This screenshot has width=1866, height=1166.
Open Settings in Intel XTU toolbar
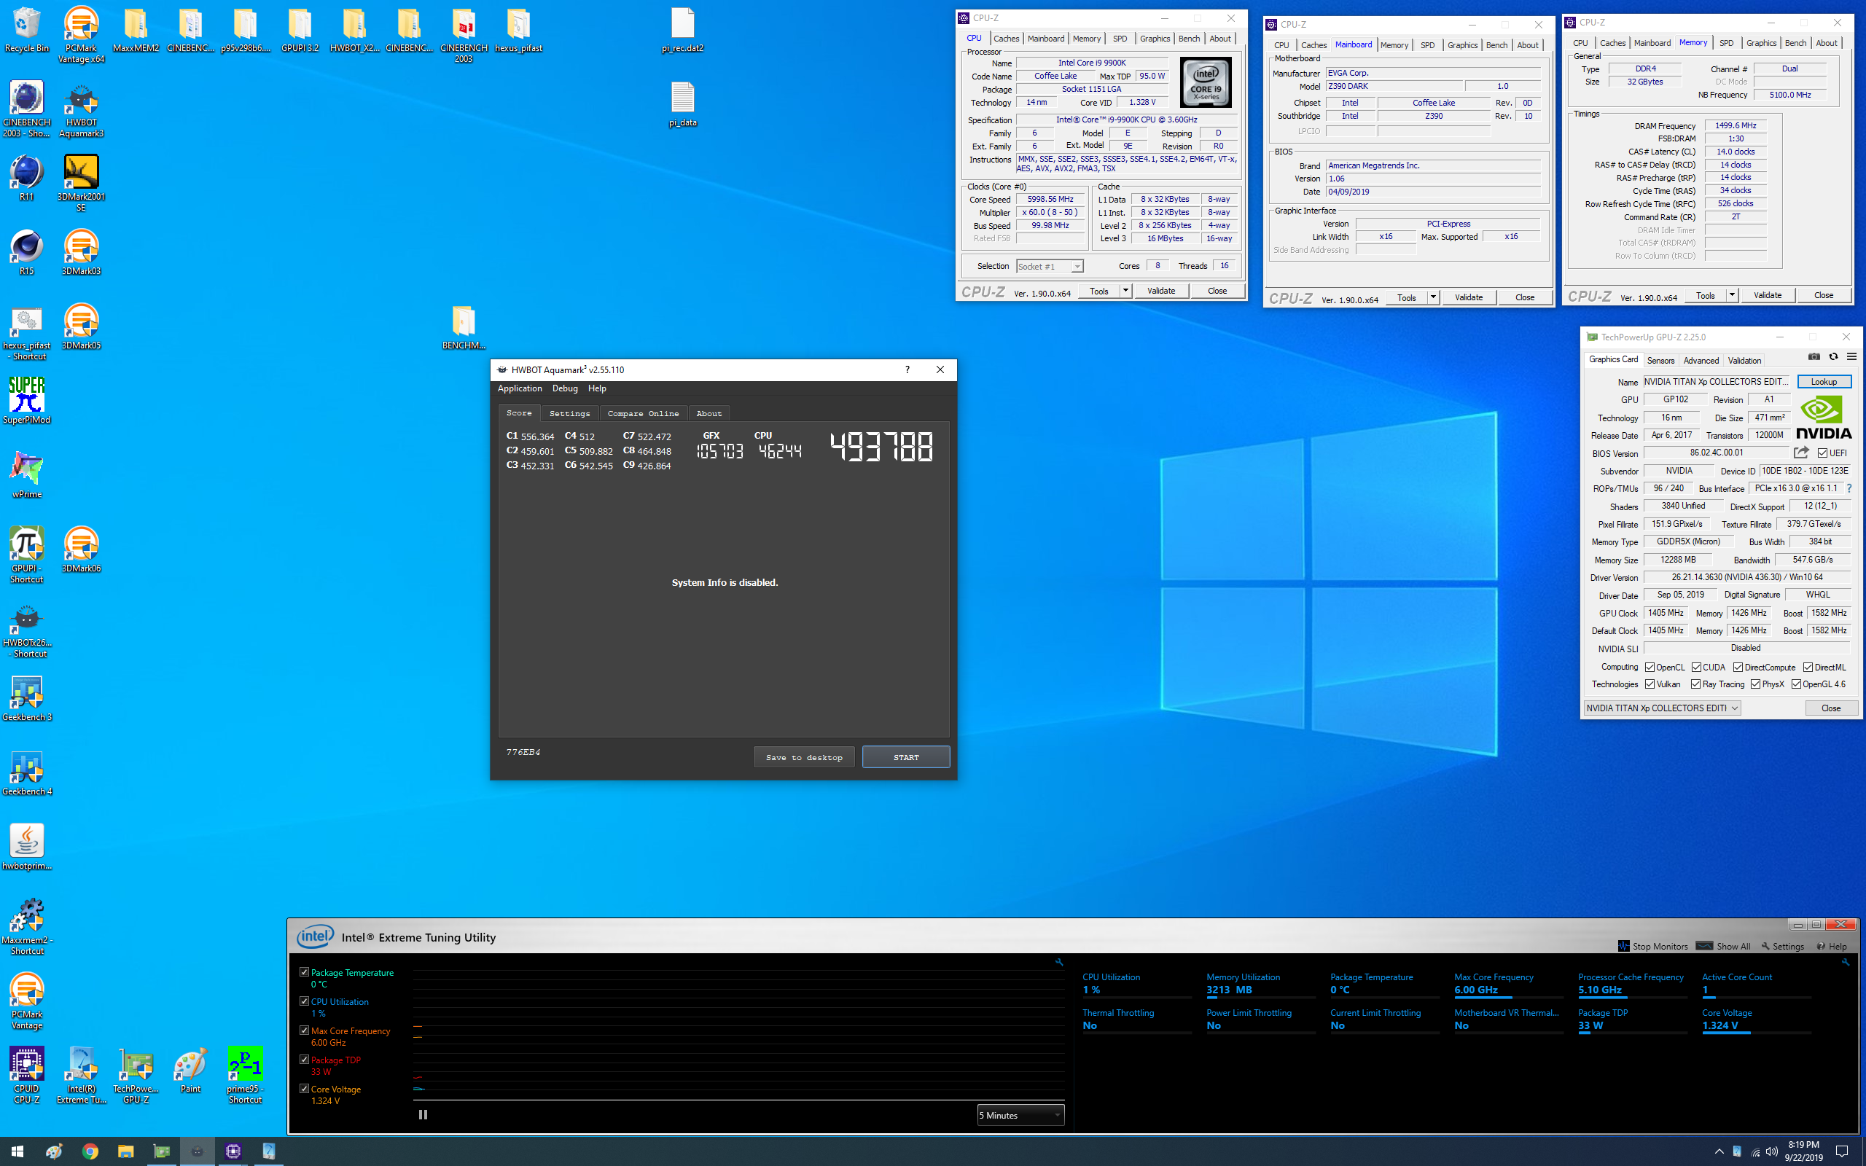point(1782,946)
